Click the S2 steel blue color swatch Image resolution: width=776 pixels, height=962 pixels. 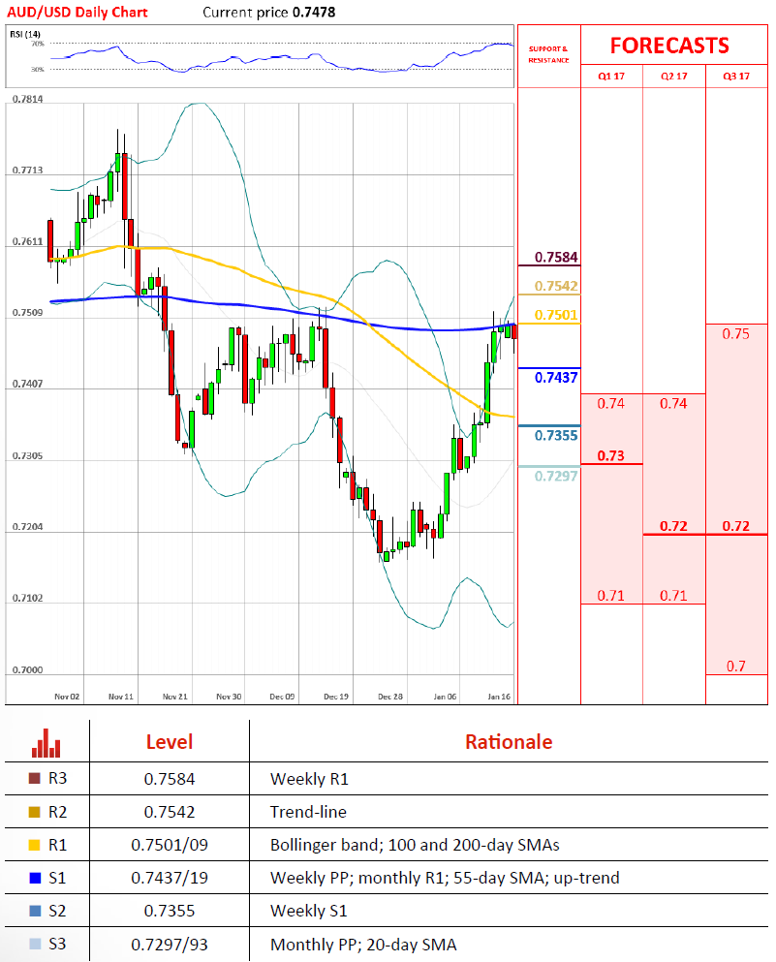tap(35, 911)
